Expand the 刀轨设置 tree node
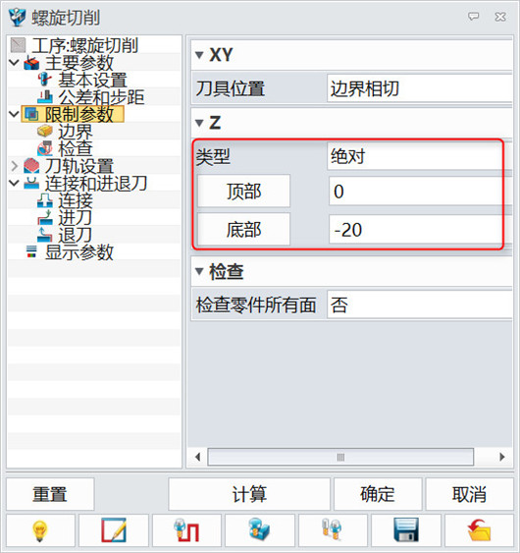This screenshot has height=553, width=520. [x=14, y=166]
